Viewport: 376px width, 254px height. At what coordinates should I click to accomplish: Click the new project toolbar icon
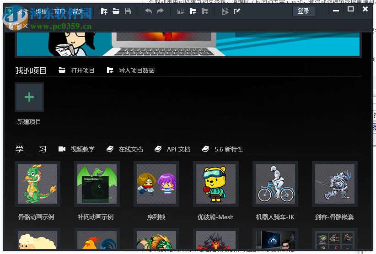pyautogui.click(x=104, y=11)
